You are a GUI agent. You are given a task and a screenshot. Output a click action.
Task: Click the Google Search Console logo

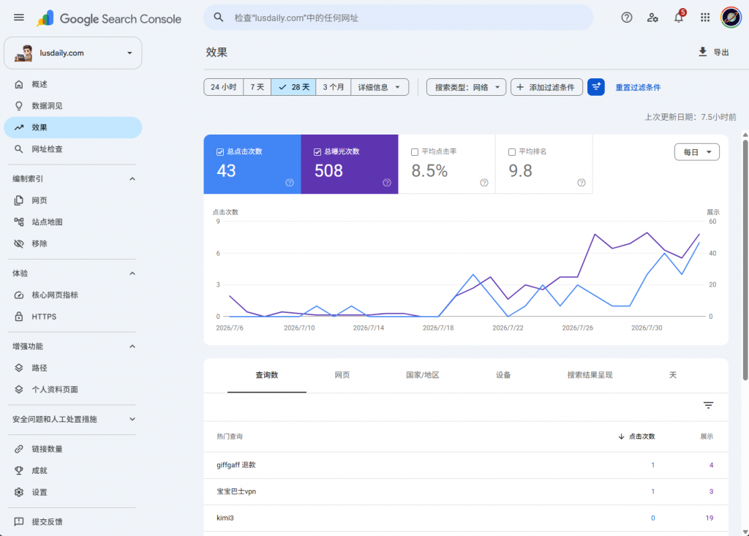(109, 18)
